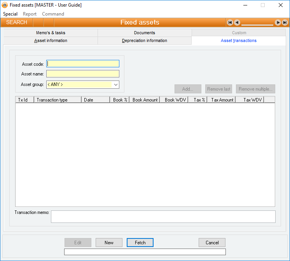Go to the first record using navigation arrow

pos(230,23)
